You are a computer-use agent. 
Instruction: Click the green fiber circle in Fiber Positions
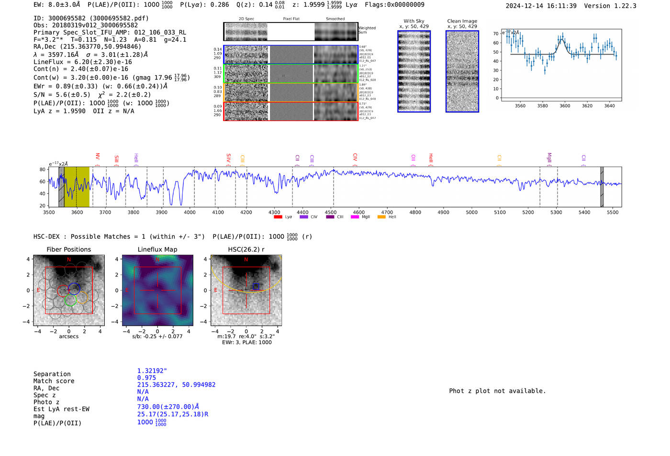(70, 300)
